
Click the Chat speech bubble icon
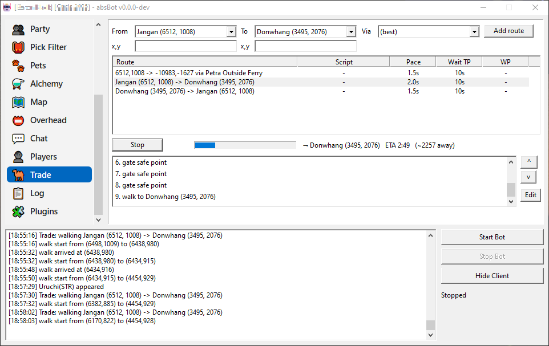[x=18, y=139]
